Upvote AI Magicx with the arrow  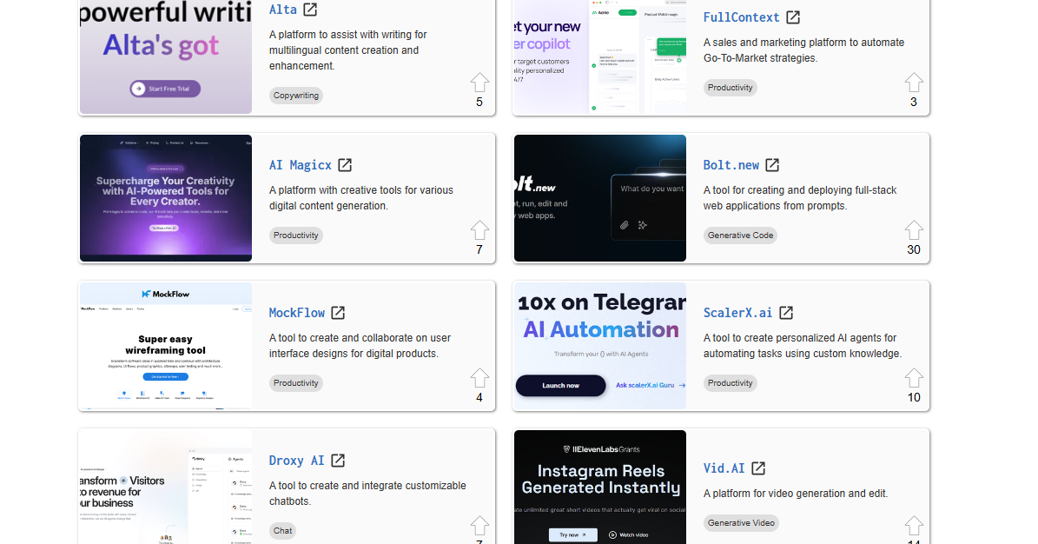[x=480, y=230]
